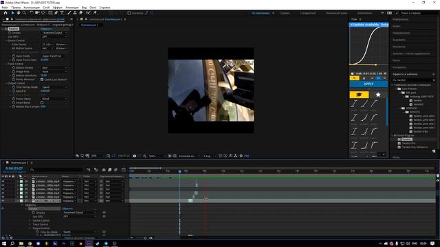
Task: Open the star favorites tab in Flow
Action: coord(378,95)
